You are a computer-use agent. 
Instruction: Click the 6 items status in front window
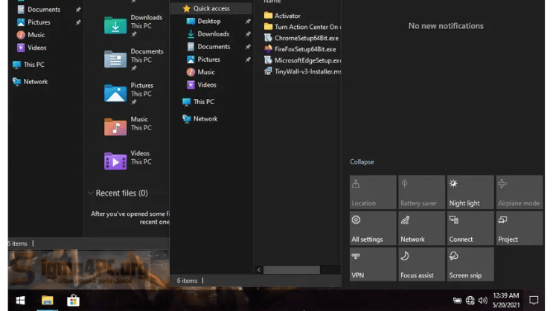[187, 280]
